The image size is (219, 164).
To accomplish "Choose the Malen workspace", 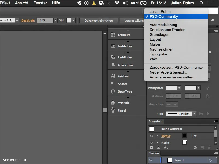I will (x=176, y=44).
